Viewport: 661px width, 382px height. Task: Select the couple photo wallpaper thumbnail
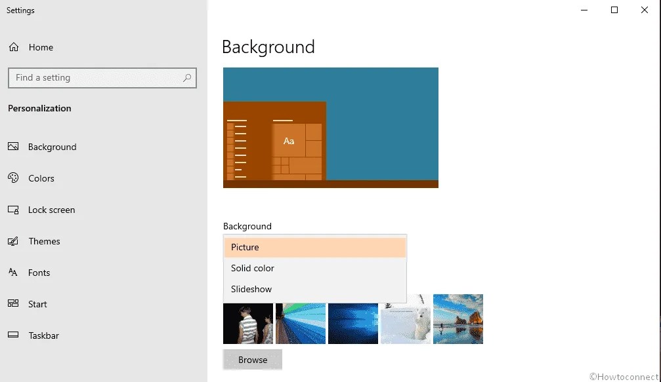click(248, 323)
